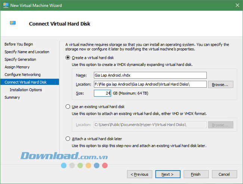Image resolution: width=243 pixels, height=184 pixels.
Task: Click the disabled Browse button for existing disk
Action: point(221,125)
